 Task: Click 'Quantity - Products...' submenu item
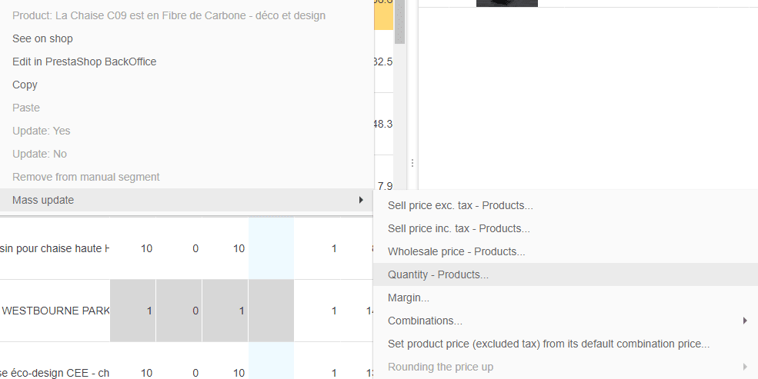(x=438, y=274)
